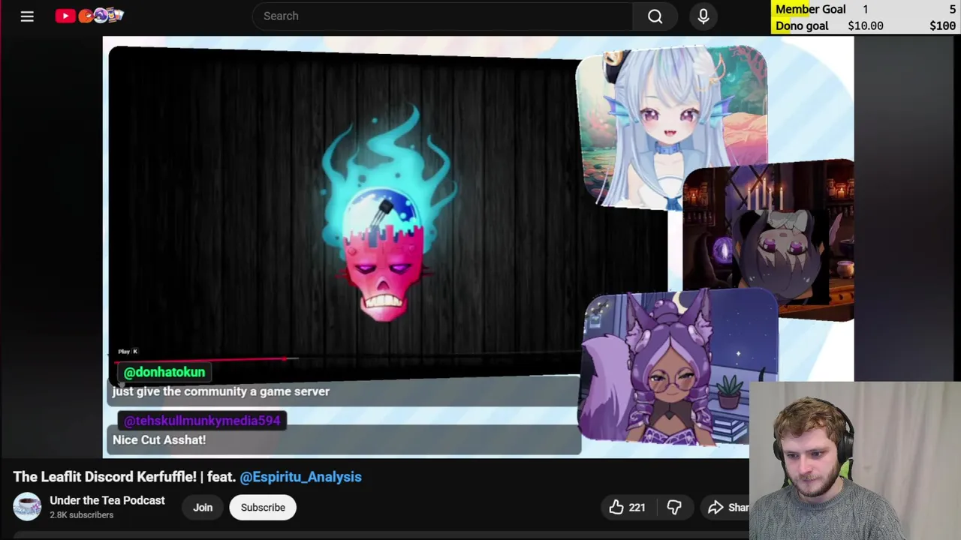Viewport: 961px width, 540px height.
Task: Click the webcam overlay of the streamer
Action: (x=855, y=460)
